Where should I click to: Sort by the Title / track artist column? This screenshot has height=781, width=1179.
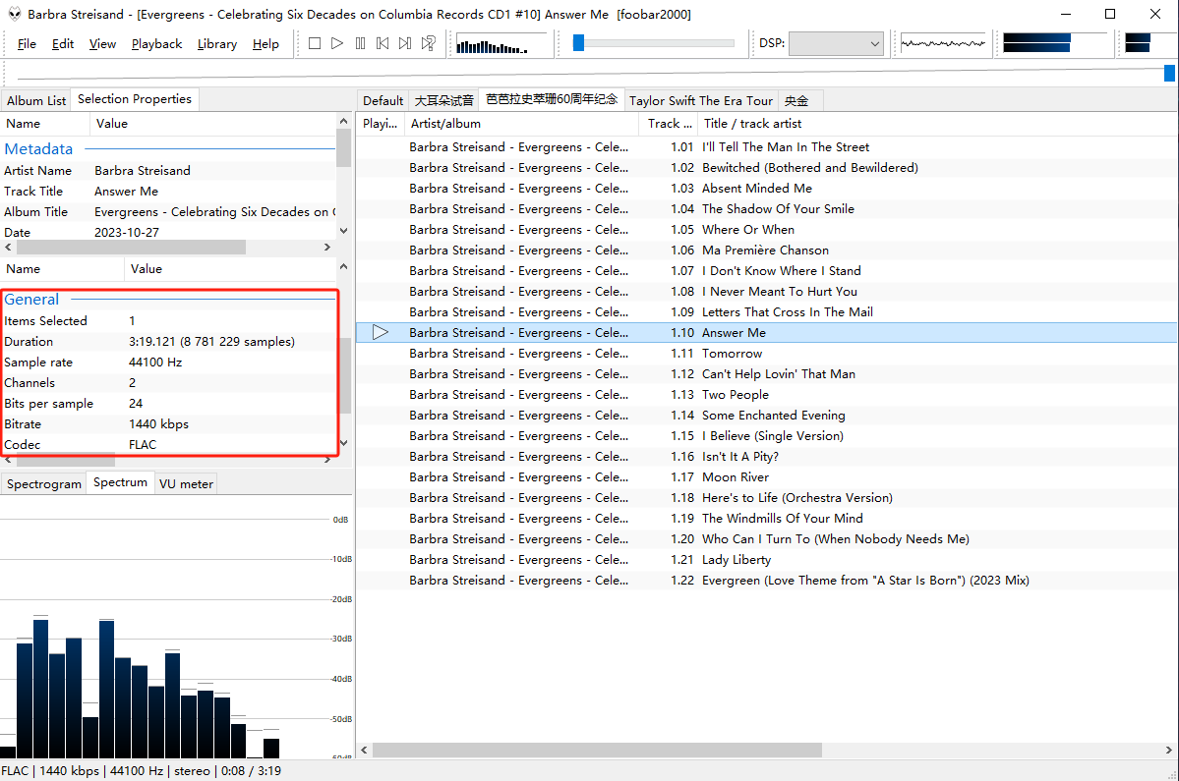coord(751,124)
